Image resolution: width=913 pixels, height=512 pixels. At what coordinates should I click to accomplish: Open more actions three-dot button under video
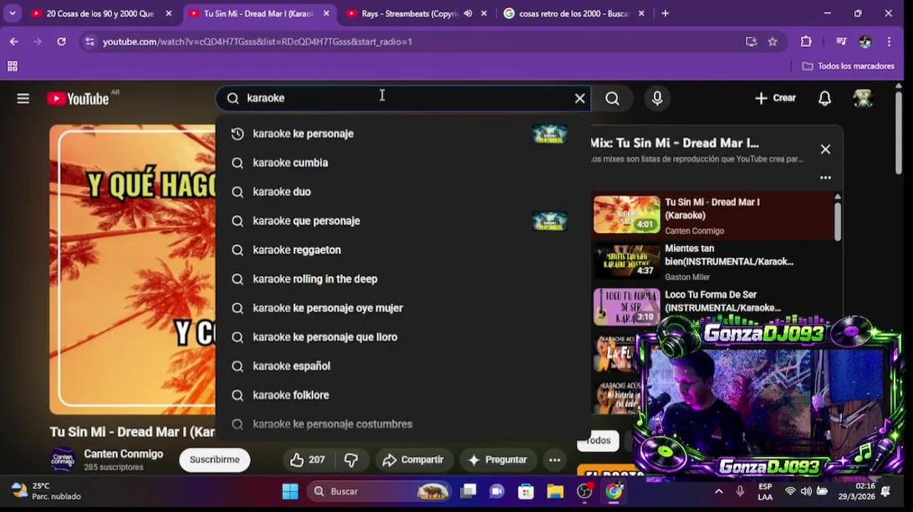555,460
